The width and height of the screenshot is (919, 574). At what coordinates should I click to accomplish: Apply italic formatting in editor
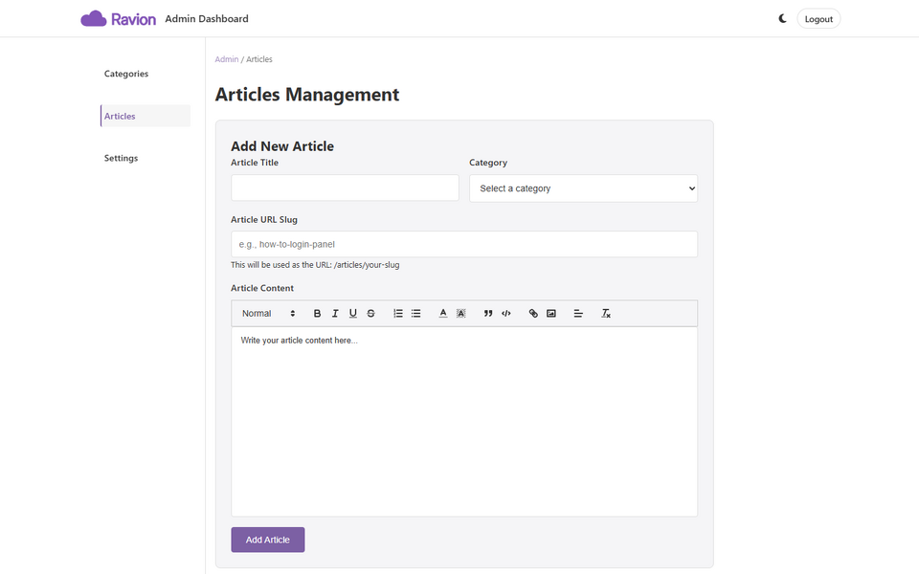335,314
